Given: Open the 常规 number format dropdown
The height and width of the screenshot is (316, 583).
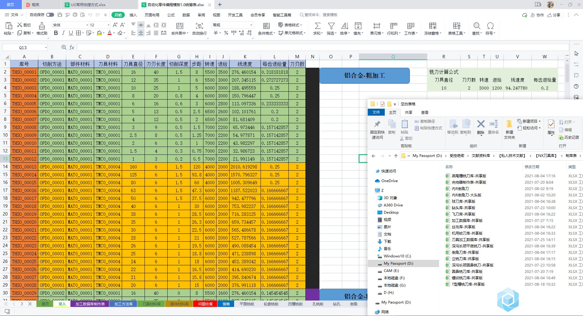Looking at the screenshot, I should tap(251, 25).
